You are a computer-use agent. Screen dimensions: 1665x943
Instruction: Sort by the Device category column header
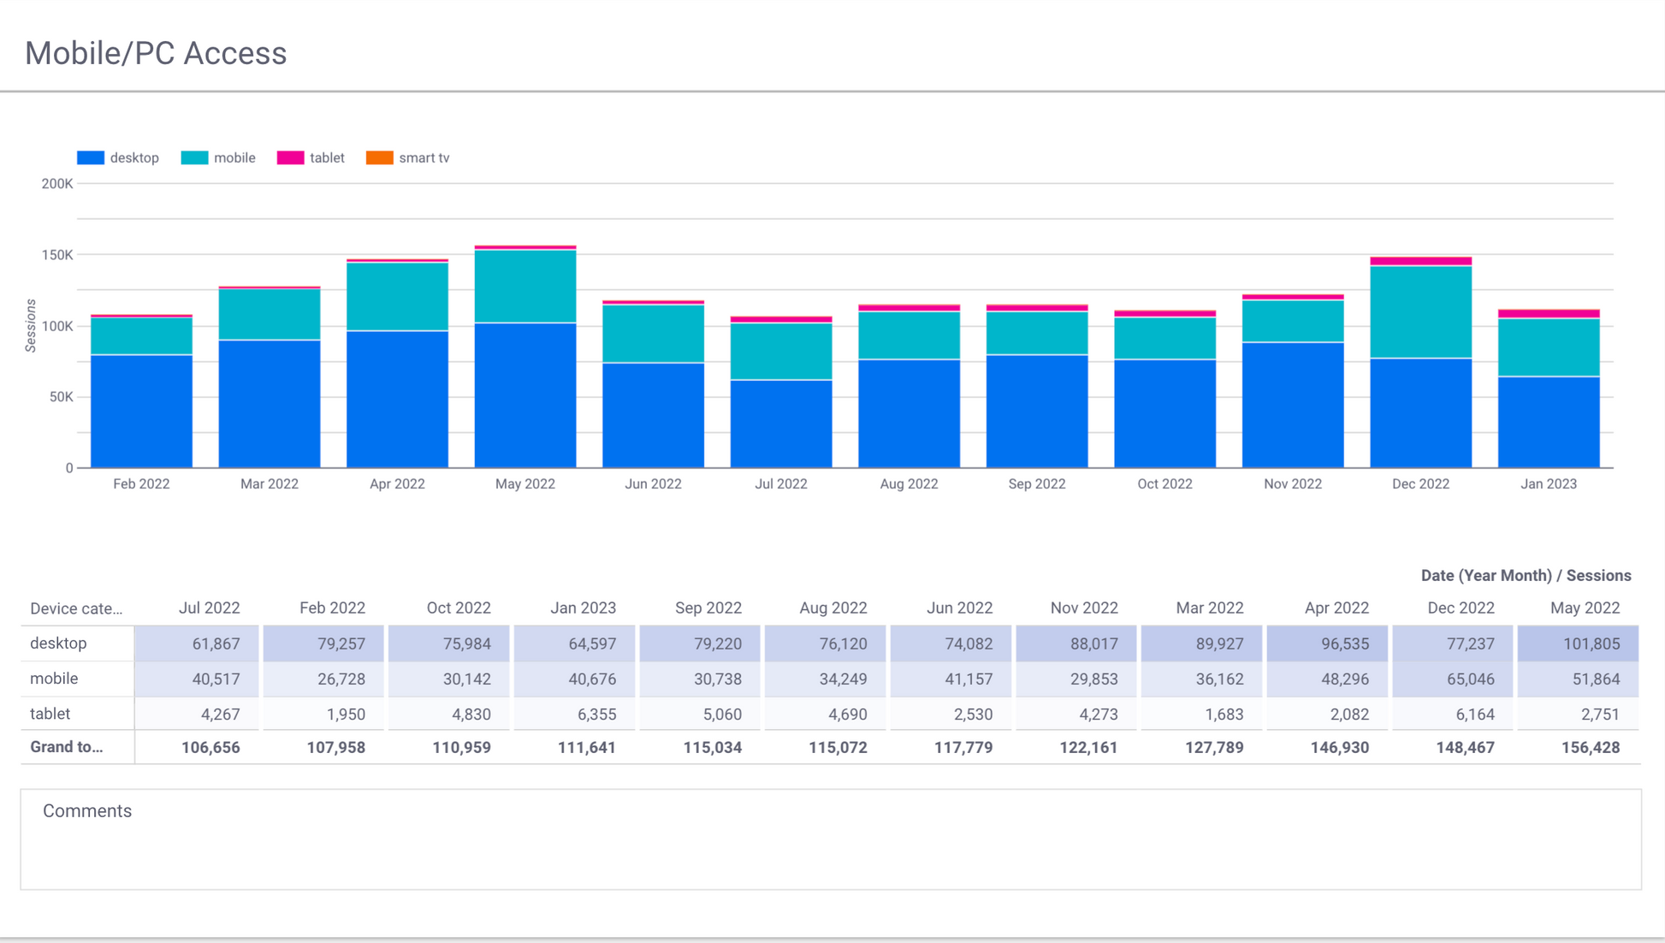[76, 608]
